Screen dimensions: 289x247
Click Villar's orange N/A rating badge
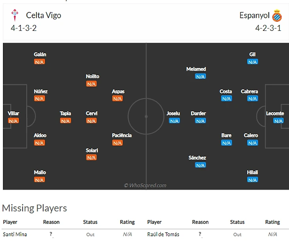click(13, 121)
